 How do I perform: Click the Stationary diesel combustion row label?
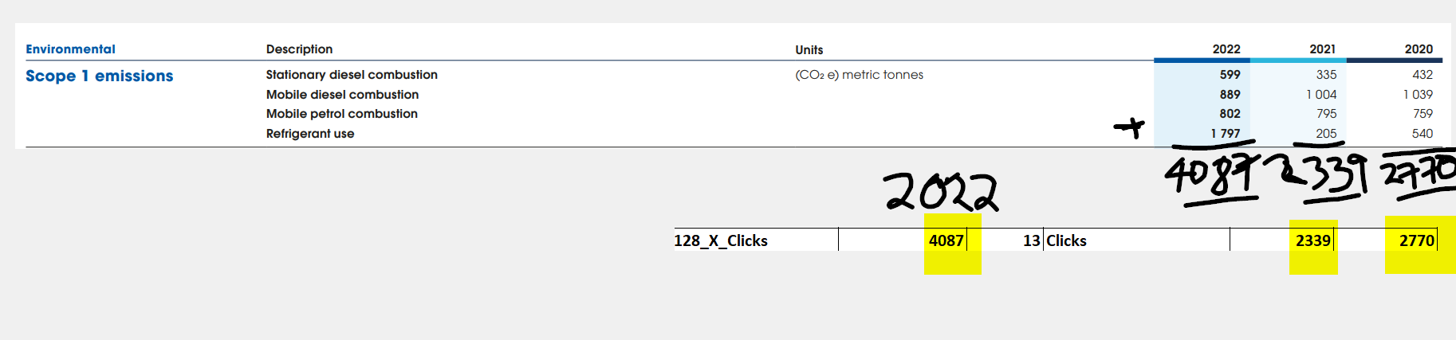coord(352,75)
